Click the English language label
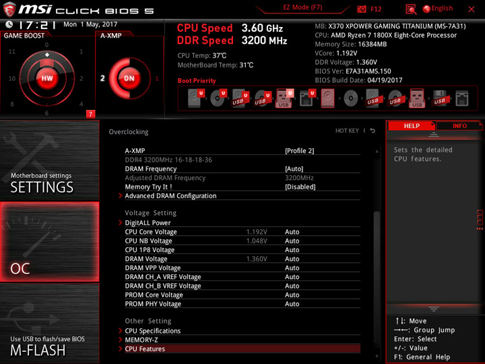 tap(442, 8)
